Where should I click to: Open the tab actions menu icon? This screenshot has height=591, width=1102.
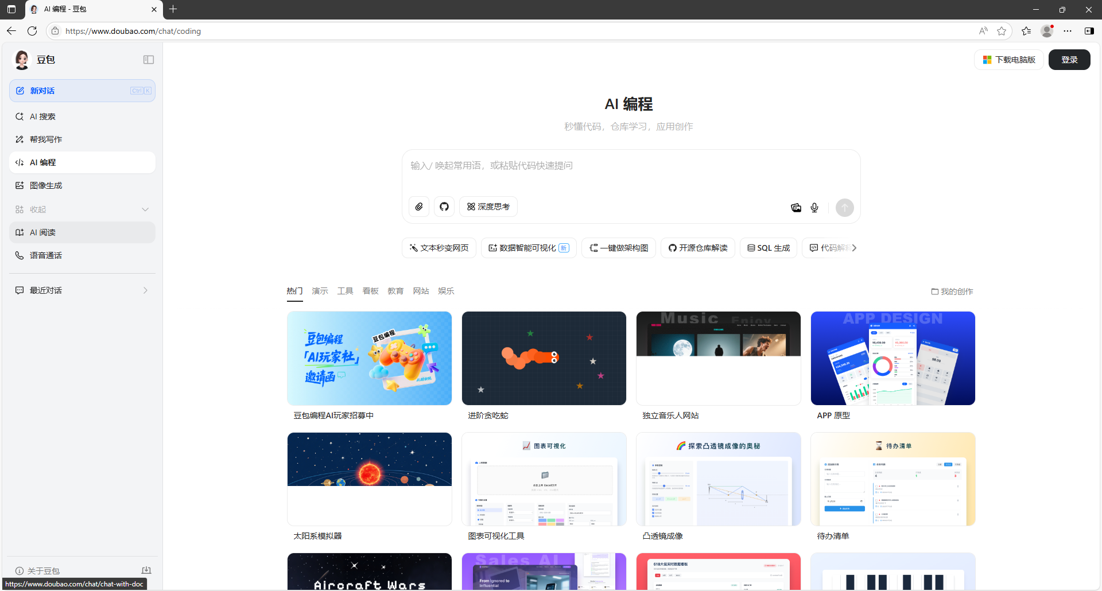coord(11,9)
